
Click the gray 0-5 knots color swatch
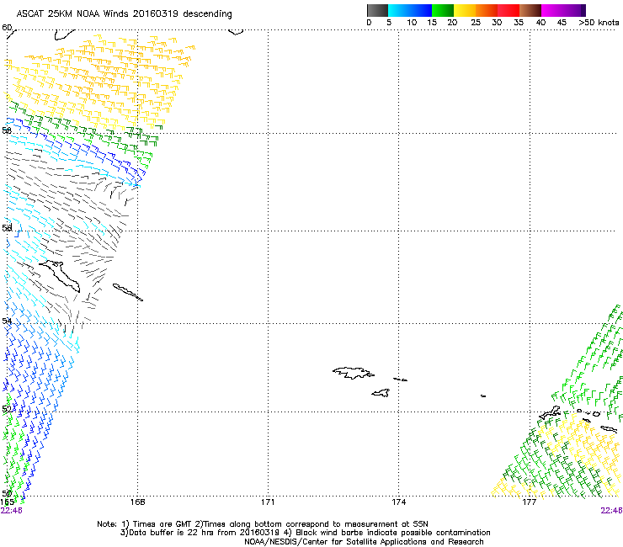click(x=377, y=10)
